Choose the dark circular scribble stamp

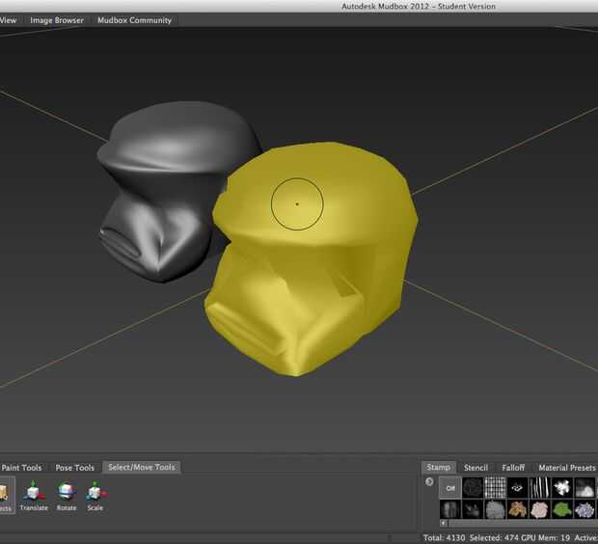coord(473,488)
